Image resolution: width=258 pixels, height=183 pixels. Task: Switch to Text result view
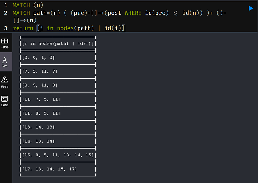pos(4,62)
